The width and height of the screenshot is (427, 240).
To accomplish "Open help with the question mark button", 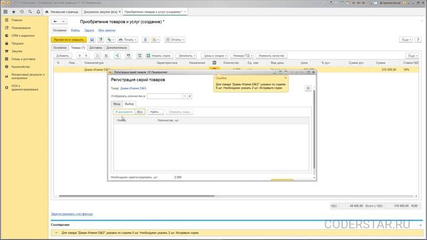I will (x=418, y=40).
